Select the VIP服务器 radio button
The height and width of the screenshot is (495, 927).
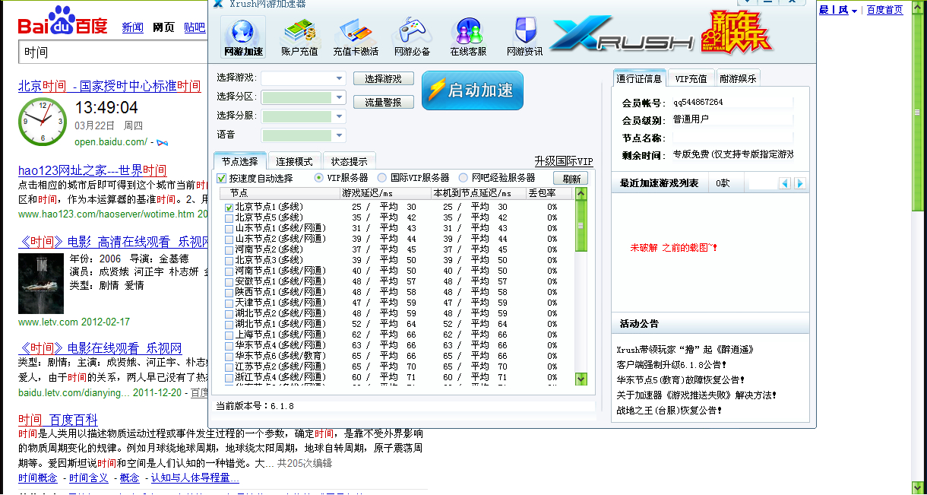(x=320, y=178)
